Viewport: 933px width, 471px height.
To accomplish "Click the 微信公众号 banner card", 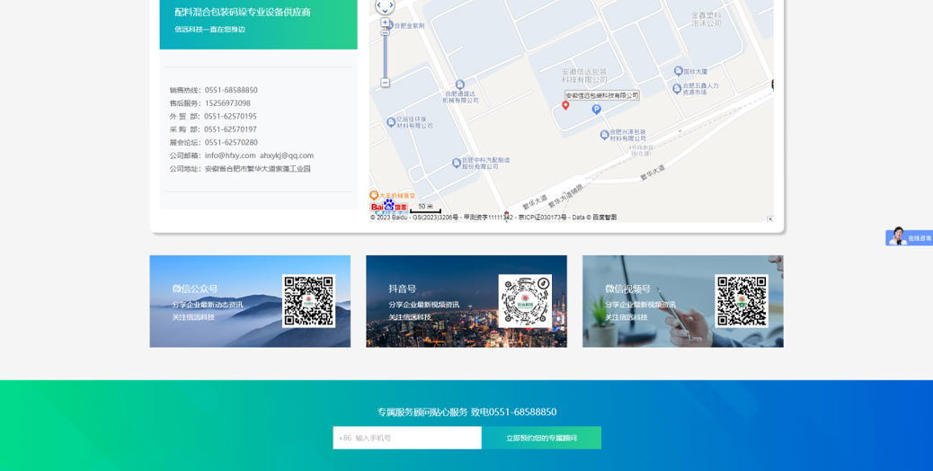I will [216, 301].
